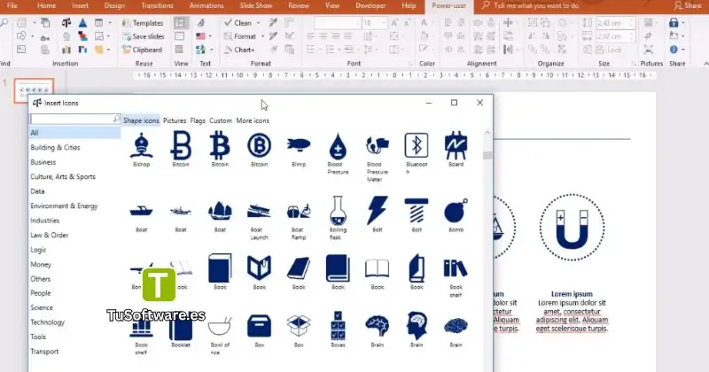
Task: Select the Science category
Action: coord(42,307)
